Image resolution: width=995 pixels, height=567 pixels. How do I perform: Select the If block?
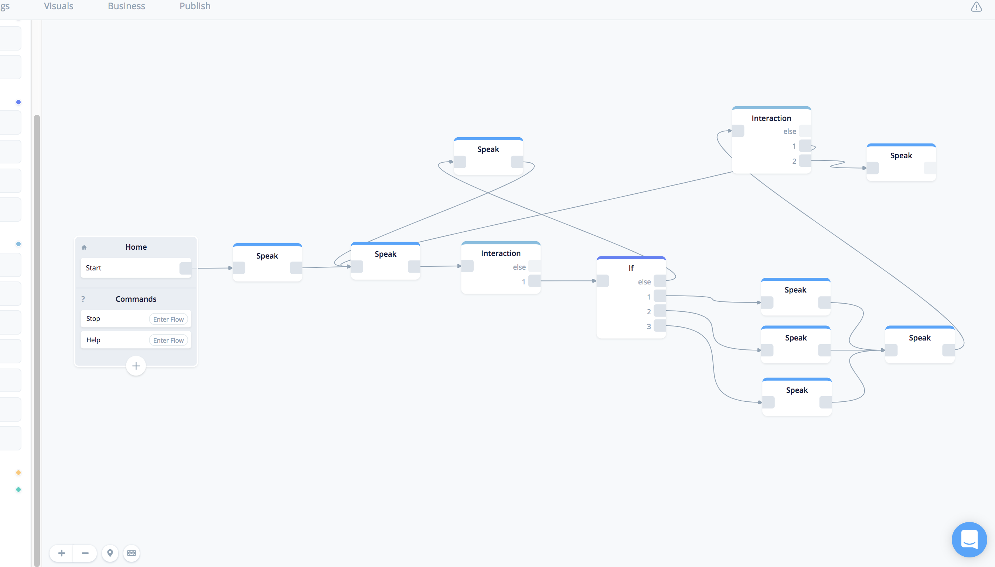(631, 268)
